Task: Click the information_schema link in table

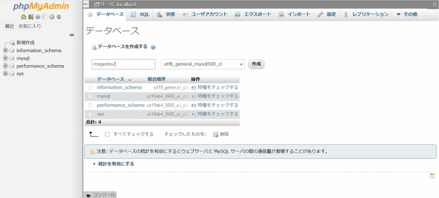Action: pyautogui.click(x=120, y=88)
